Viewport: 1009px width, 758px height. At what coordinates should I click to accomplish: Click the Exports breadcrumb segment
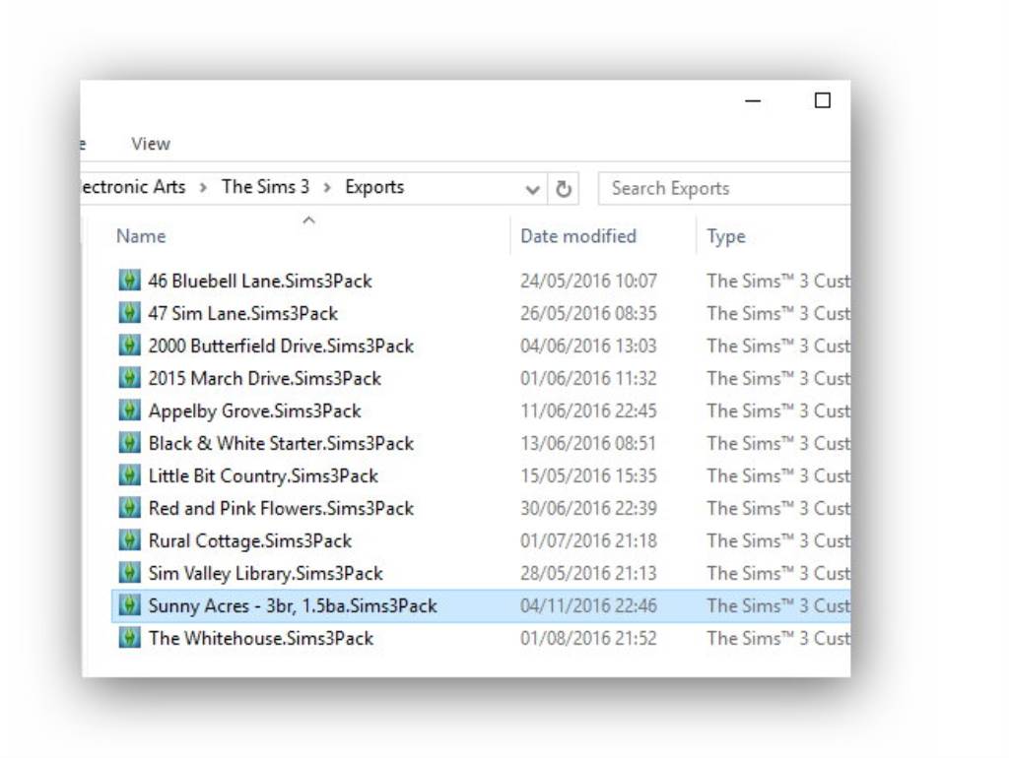pyautogui.click(x=374, y=186)
